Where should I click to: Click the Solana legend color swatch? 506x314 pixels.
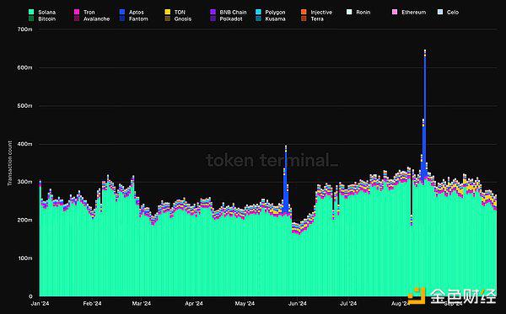coord(31,12)
